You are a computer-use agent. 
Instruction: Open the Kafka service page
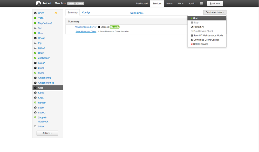point(41,93)
